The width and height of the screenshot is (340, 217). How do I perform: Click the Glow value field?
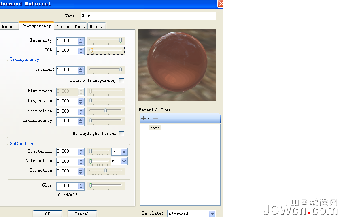click(x=67, y=186)
